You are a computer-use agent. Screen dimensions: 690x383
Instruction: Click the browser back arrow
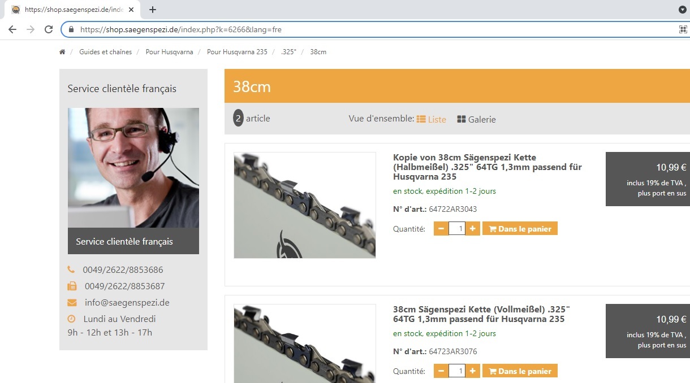(x=12, y=29)
